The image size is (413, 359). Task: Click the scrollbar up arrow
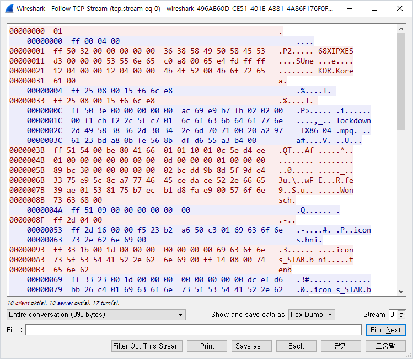401,29
